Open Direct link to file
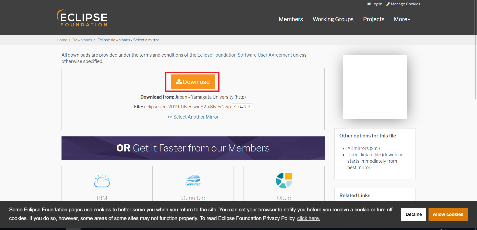477x230 pixels. click(x=364, y=155)
